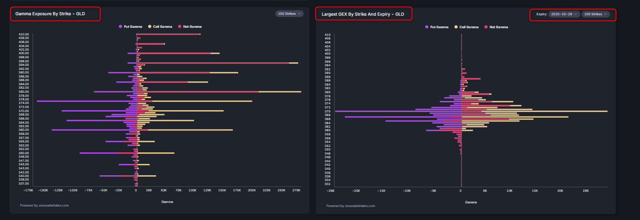
Task: Toggle Net Gamma in the Gamma Exposure By Strike legend
Action: 190,27
